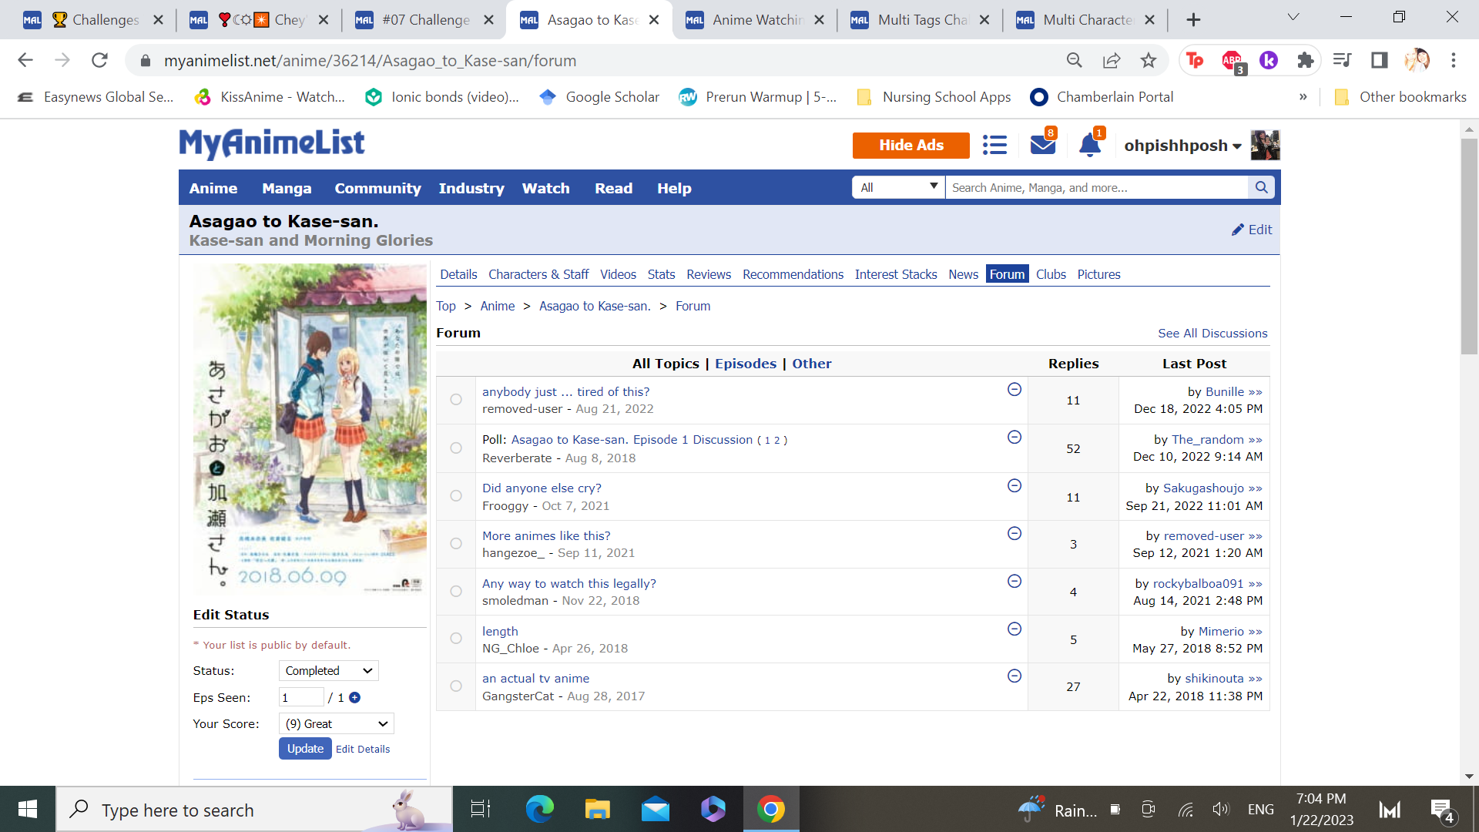Open the Industry navigation menu
The width and height of the screenshot is (1479, 832).
pyautogui.click(x=471, y=189)
